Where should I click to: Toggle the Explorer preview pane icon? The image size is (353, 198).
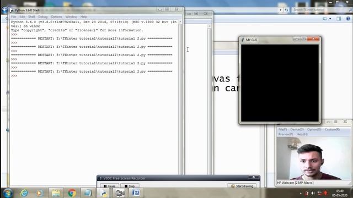point(339,19)
